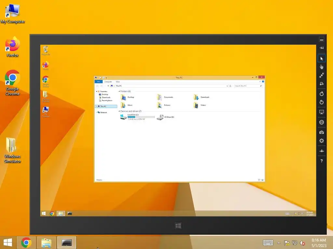
Task: Click Start button in simulator taskbar
Action: click(x=44, y=213)
